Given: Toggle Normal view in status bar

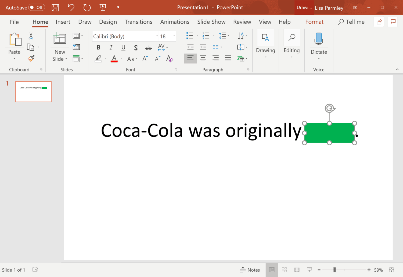Looking at the screenshot, I should (272, 270).
